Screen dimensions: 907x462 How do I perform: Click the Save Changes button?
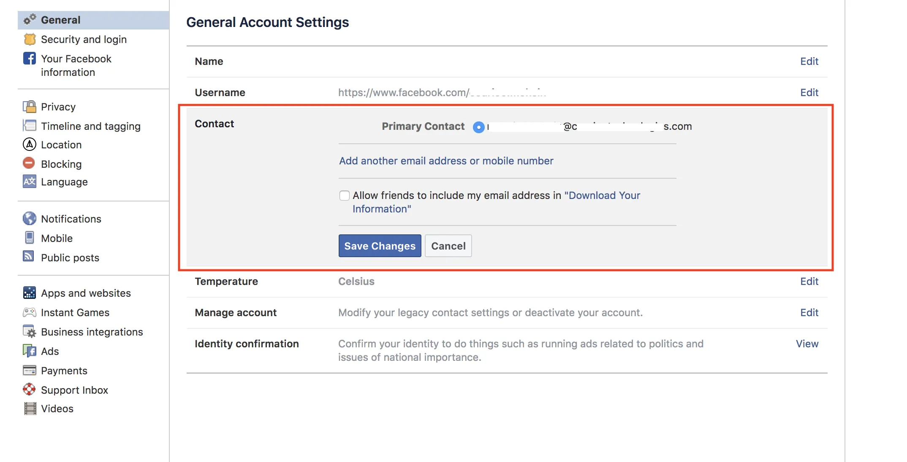point(380,246)
